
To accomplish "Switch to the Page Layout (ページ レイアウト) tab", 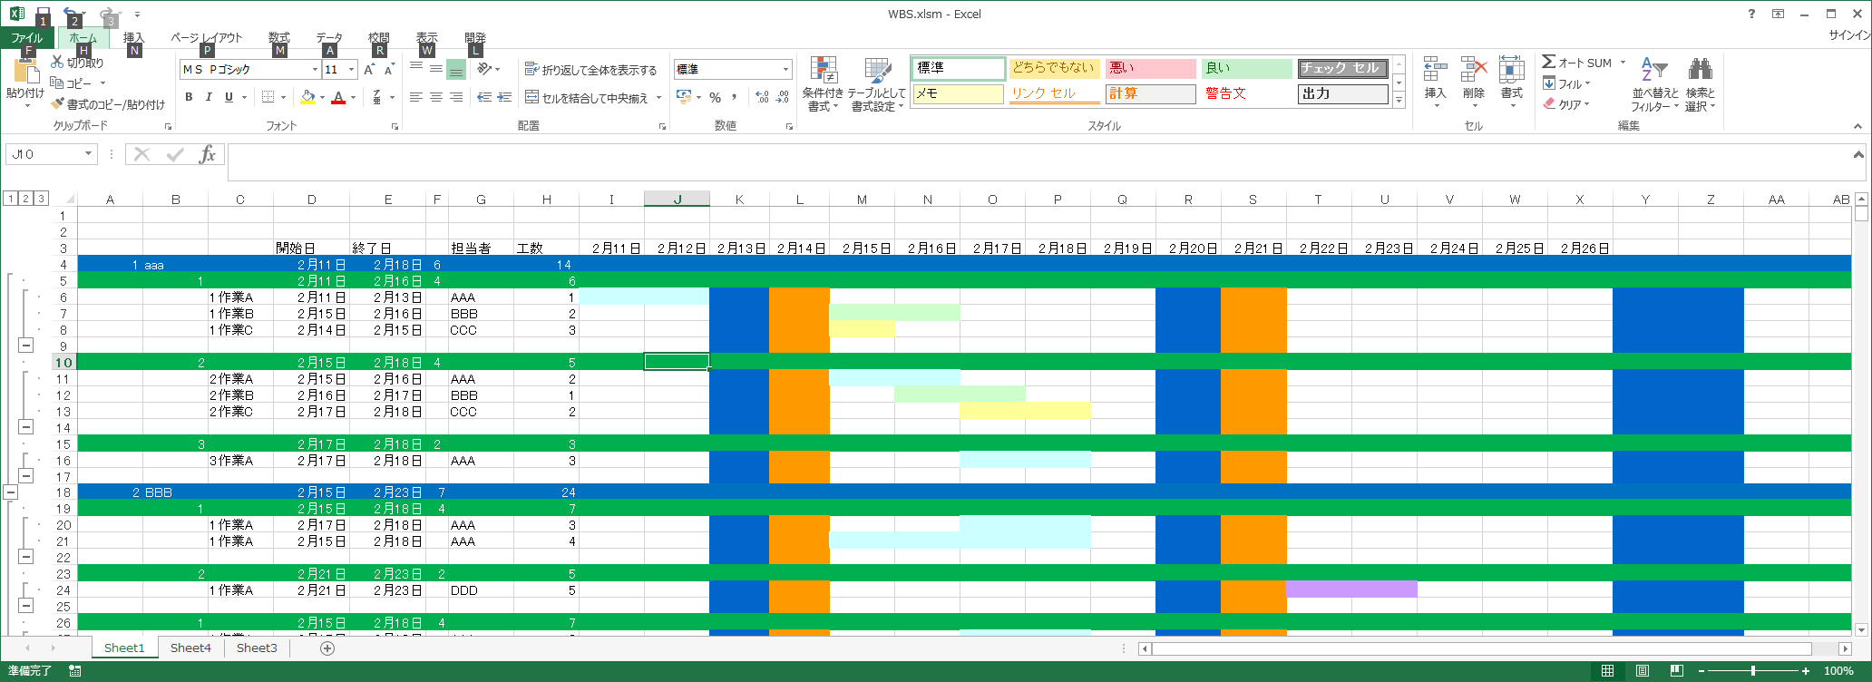I will pyautogui.click(x=207, y=38).
